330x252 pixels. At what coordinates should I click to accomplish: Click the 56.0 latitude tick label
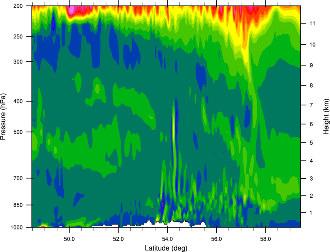tap(217, 239)
